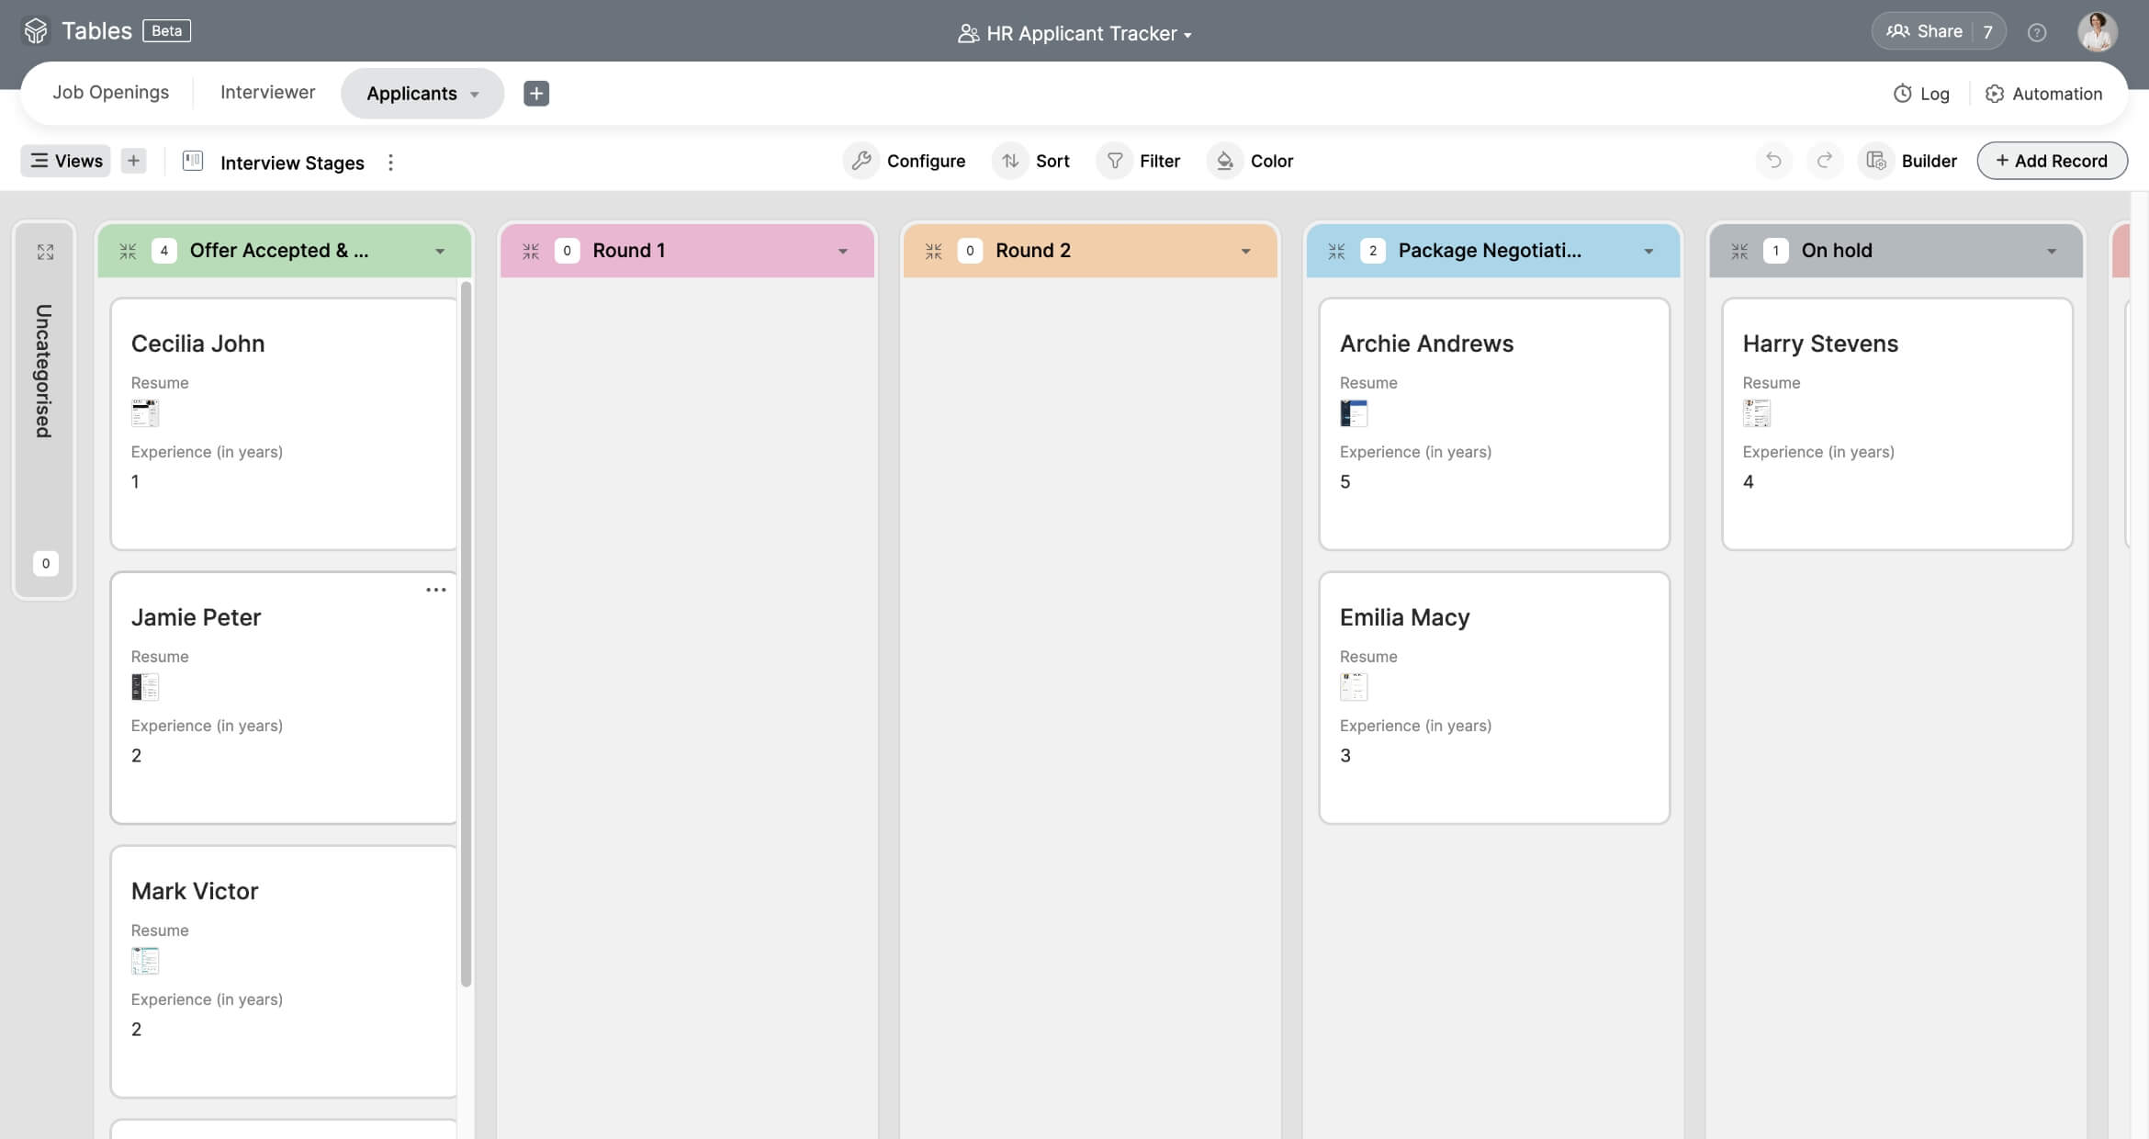Open the Color paint bucket tool

(x=1225, y=161)
